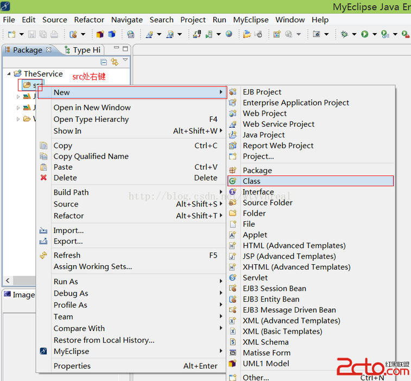The height and width of the screenshot is (381, 411).
Task: Choose Interface in New submenu
Action: (x=311, y=192)
